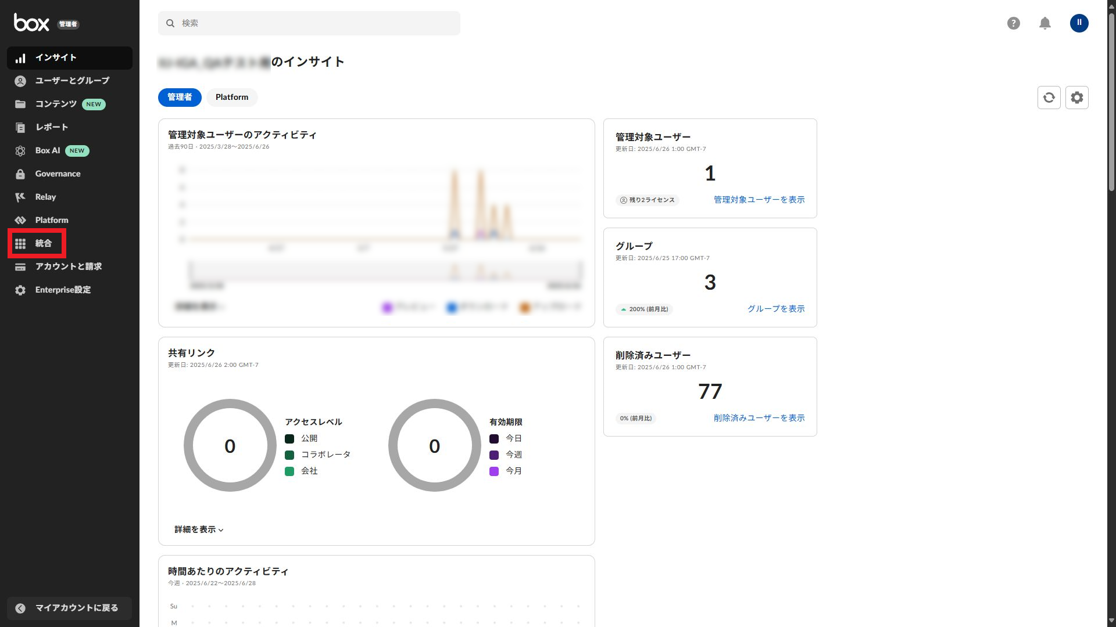Open notifications bell icon

click(x=1045, y=23)
